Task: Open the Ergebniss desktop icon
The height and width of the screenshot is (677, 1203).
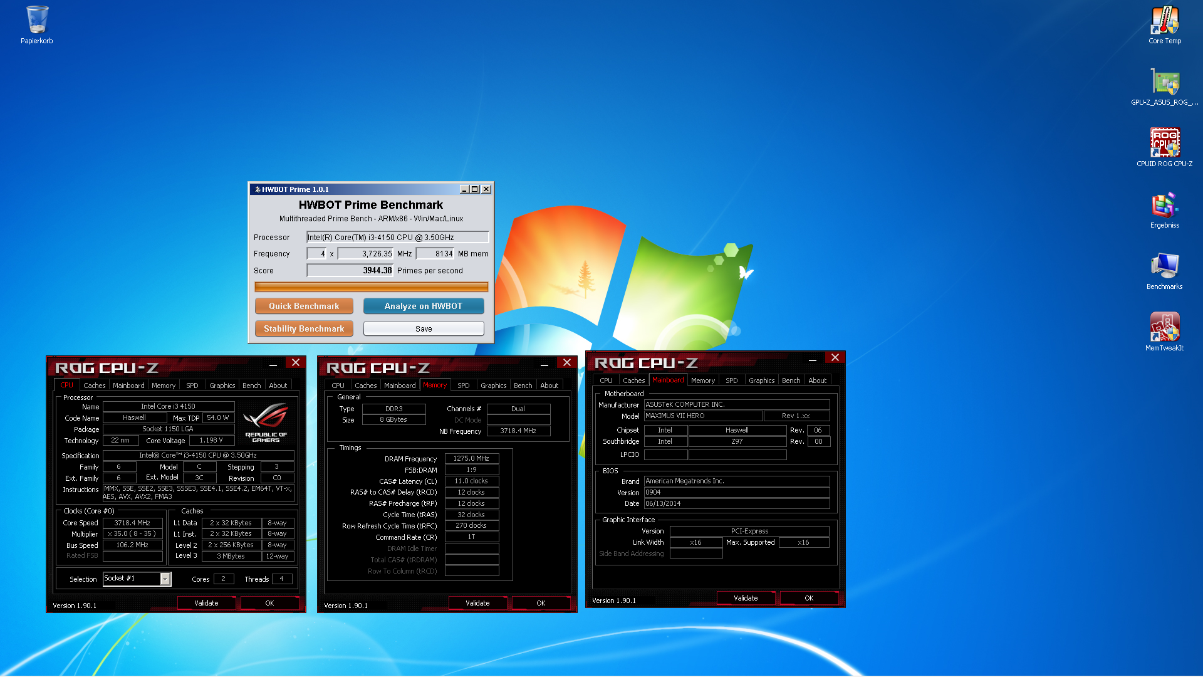Action: click(1165, 209)
